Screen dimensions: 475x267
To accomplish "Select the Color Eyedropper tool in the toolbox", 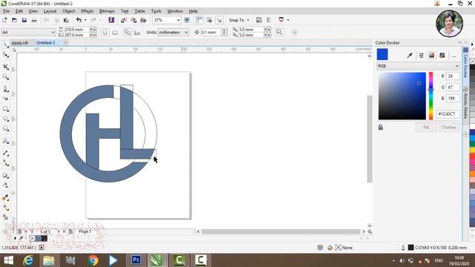I will pos(5,198).
